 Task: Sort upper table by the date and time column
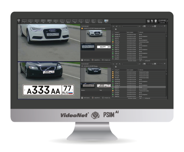pos(132,32)
